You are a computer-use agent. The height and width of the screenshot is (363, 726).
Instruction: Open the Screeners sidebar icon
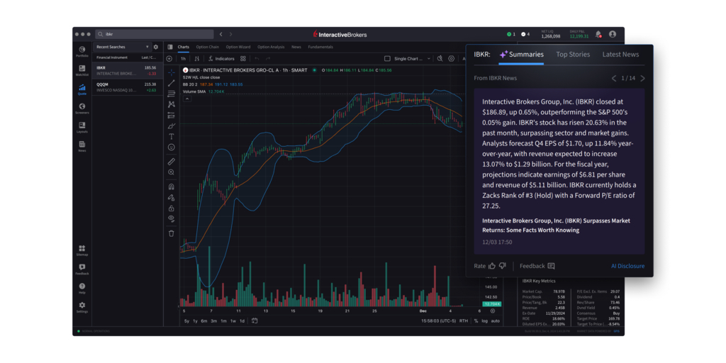pos(82,108)
